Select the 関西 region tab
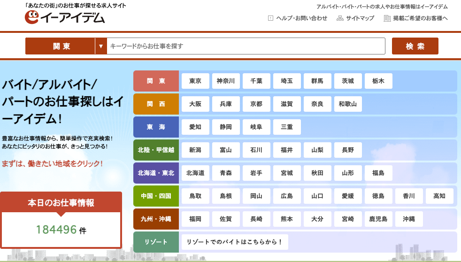The width and height of the screenshot is (461, 262). click(x=156, y=104)
